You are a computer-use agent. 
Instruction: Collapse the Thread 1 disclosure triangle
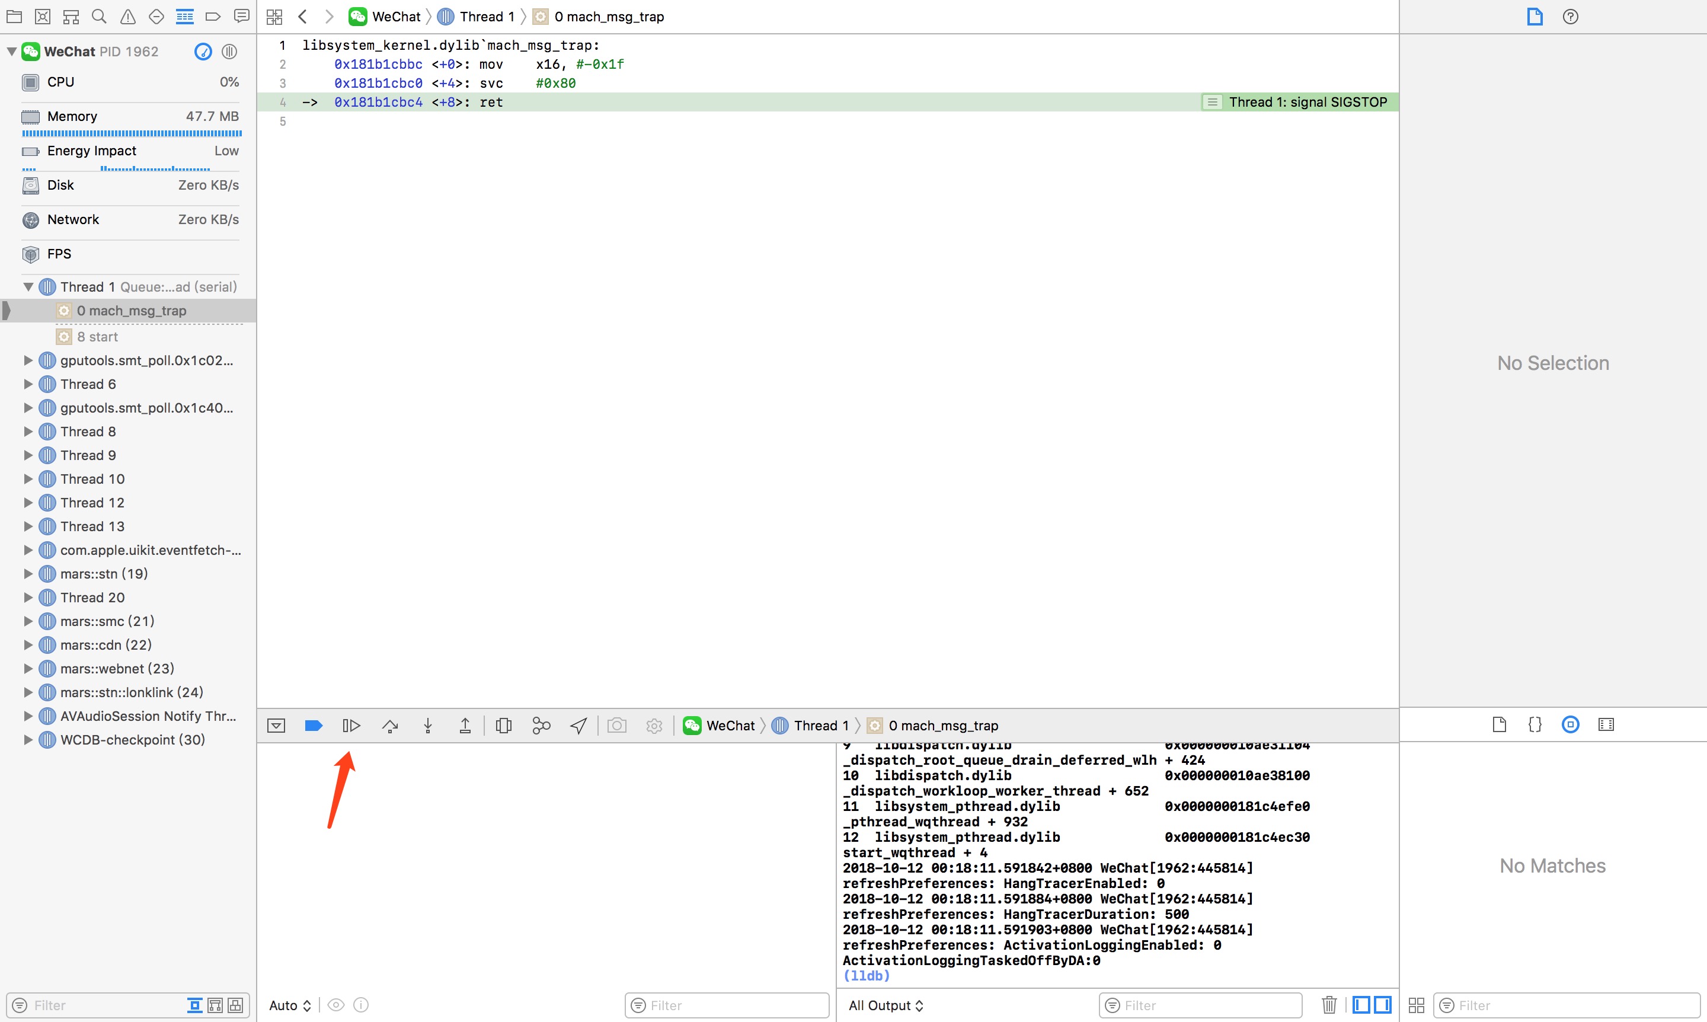tap(28, 286)
